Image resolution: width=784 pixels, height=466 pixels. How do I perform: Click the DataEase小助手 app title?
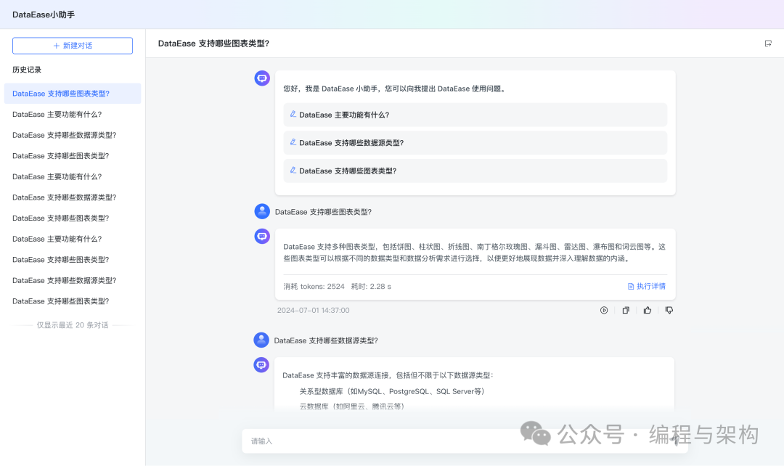click(44, 15)
